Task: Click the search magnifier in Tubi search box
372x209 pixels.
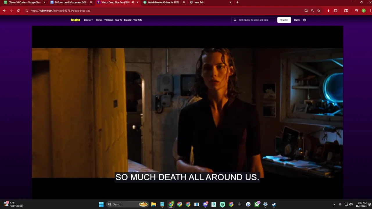Action: click(x=235, y=20)
